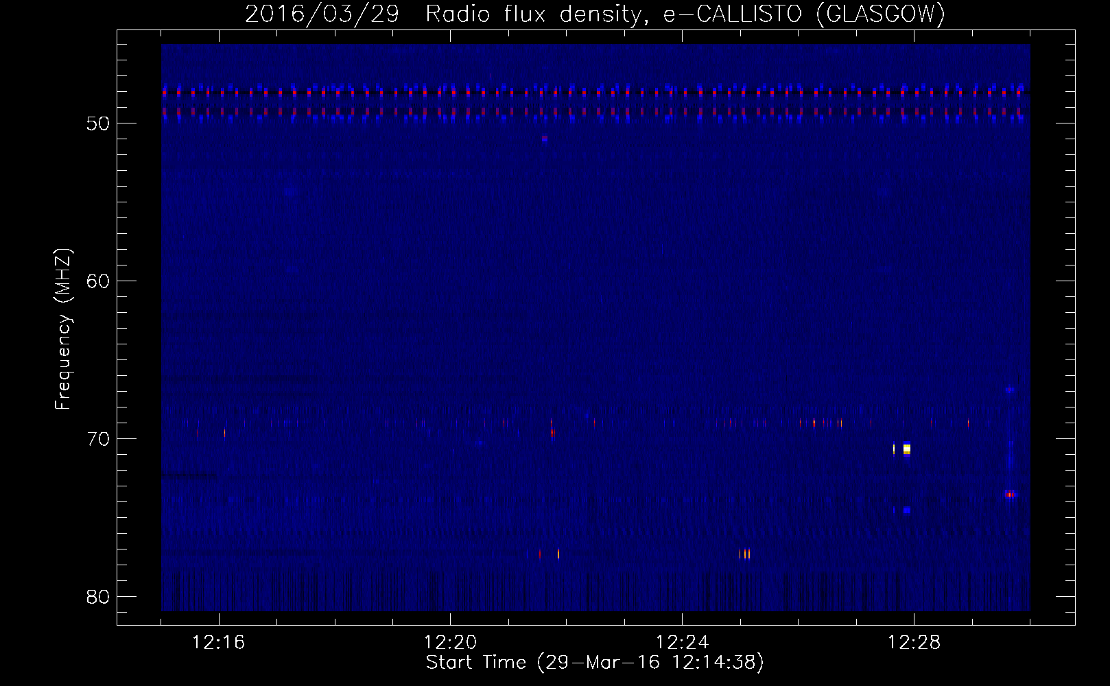Click the red burst near 73.5 MHz at the right edge
Viewport: 1110px width, 686px height.
point(1009,494)
